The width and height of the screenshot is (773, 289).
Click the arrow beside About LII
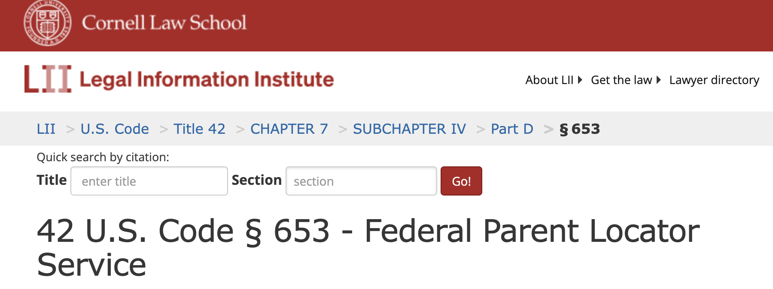coord(580,80)
